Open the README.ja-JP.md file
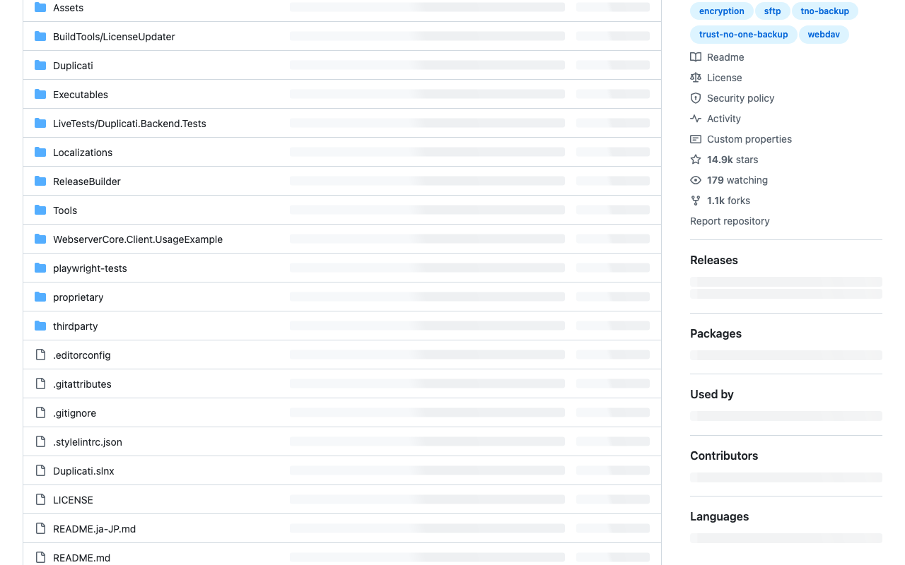The image size is (905, 565). (x=94, y=529)
